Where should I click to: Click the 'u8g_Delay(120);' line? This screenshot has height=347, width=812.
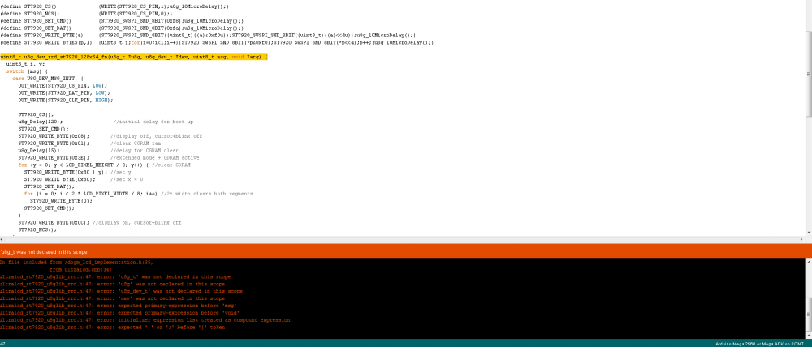[x=41, y=122]
